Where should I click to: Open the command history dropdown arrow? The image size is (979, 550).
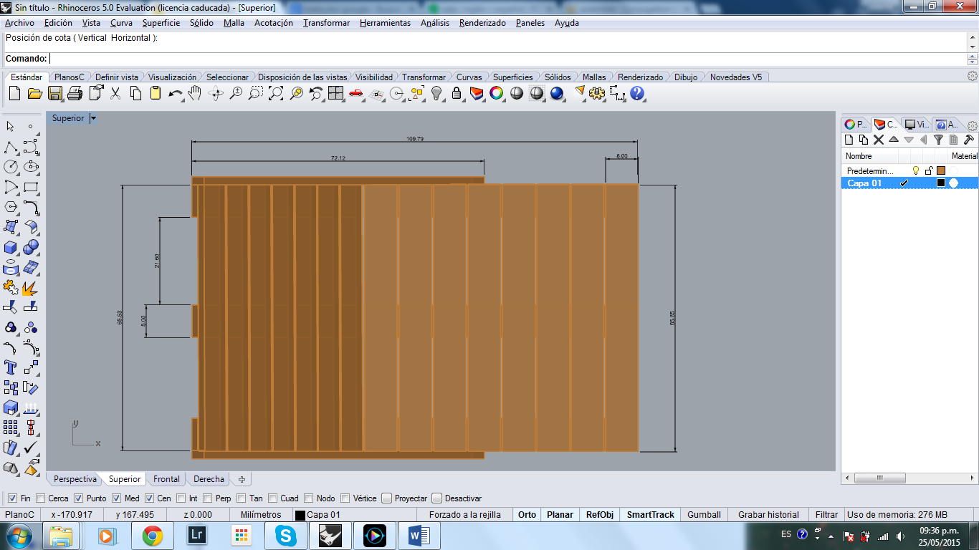(973, 47)
